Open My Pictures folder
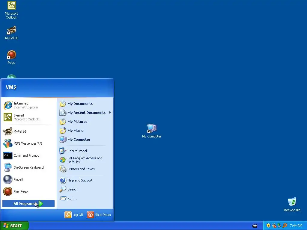 pos(85,122)
